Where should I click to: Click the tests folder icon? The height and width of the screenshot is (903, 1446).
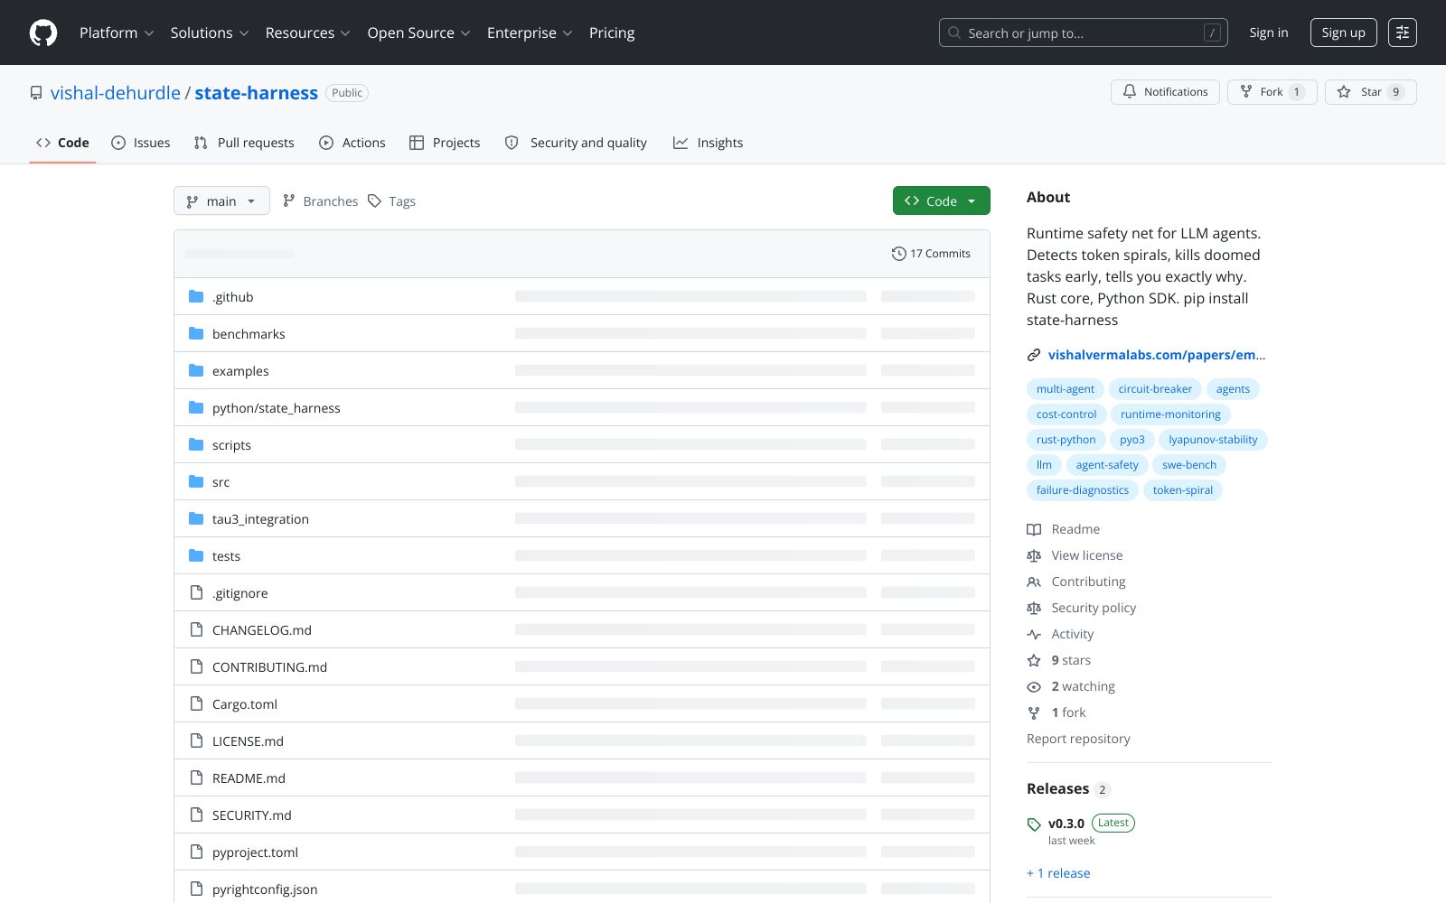(196, 555)
